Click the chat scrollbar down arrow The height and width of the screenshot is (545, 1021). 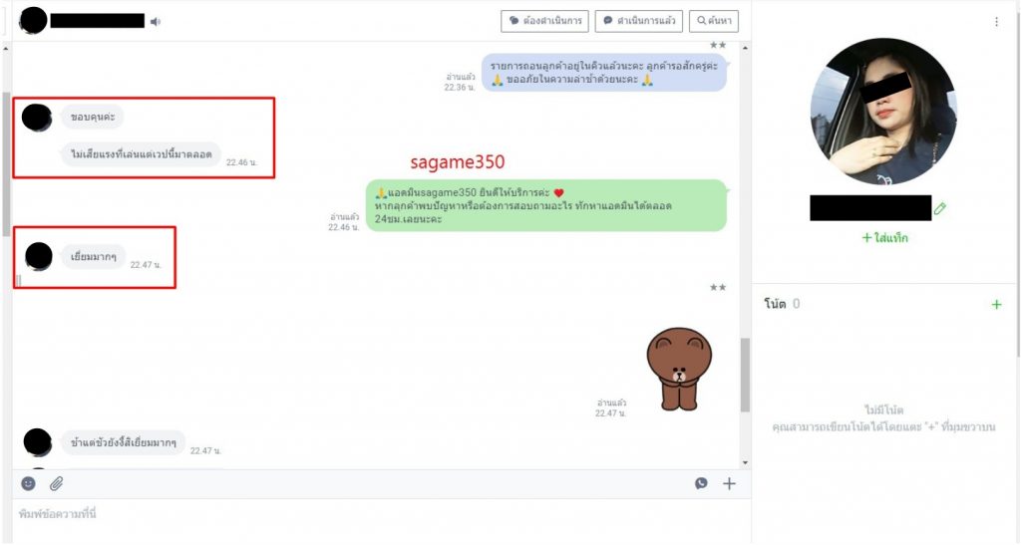pyautogui.click(x=745, y=462)
